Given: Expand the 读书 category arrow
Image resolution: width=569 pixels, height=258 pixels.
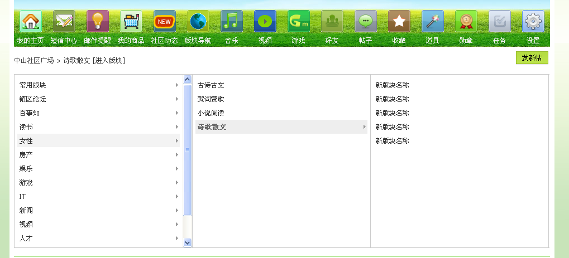Looking at the screenshot, I should 176,127.
